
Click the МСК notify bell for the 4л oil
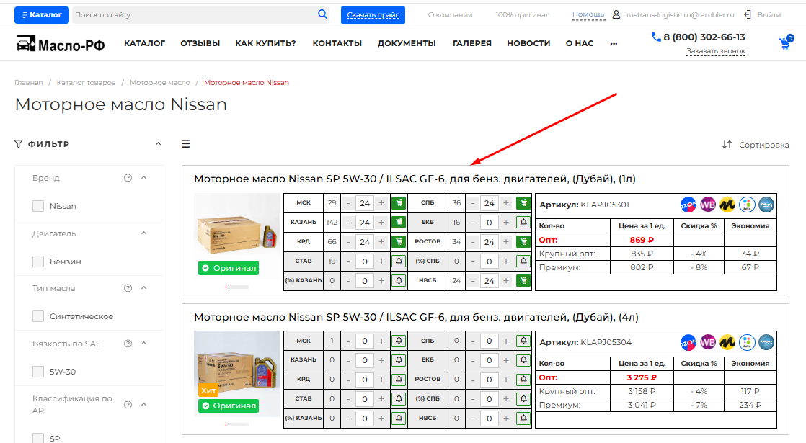(399, 341)
